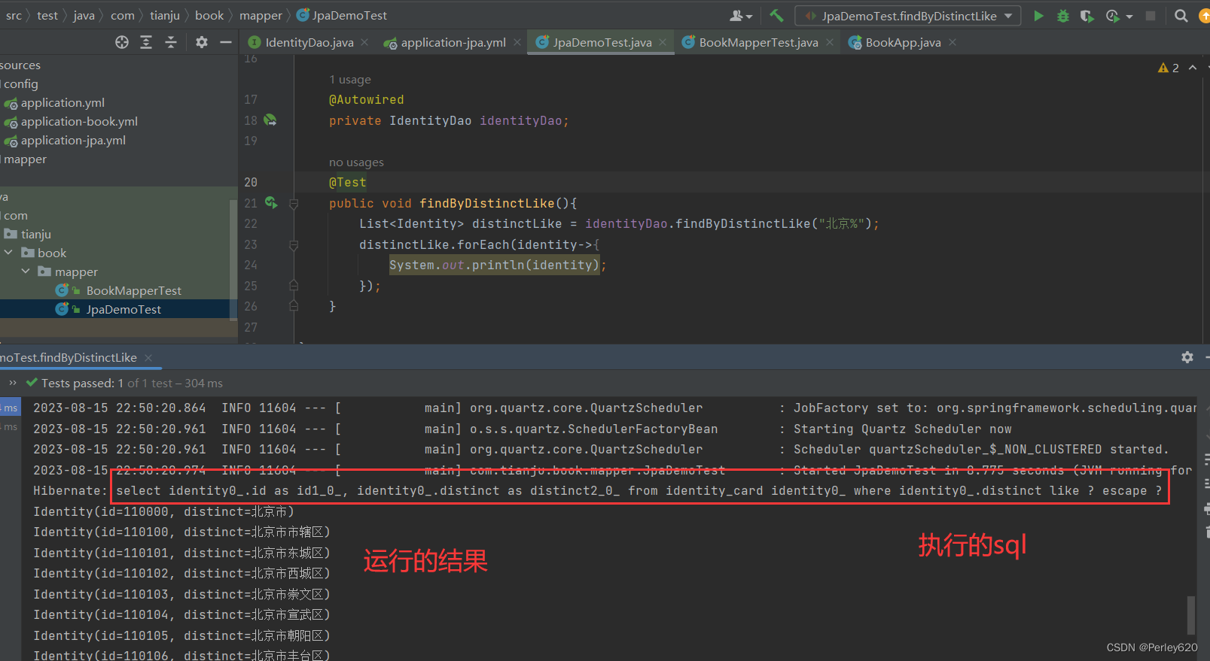Locate opened file in project tree
This screenshot has height=661, width=1210.
click(x=122, y=42)
